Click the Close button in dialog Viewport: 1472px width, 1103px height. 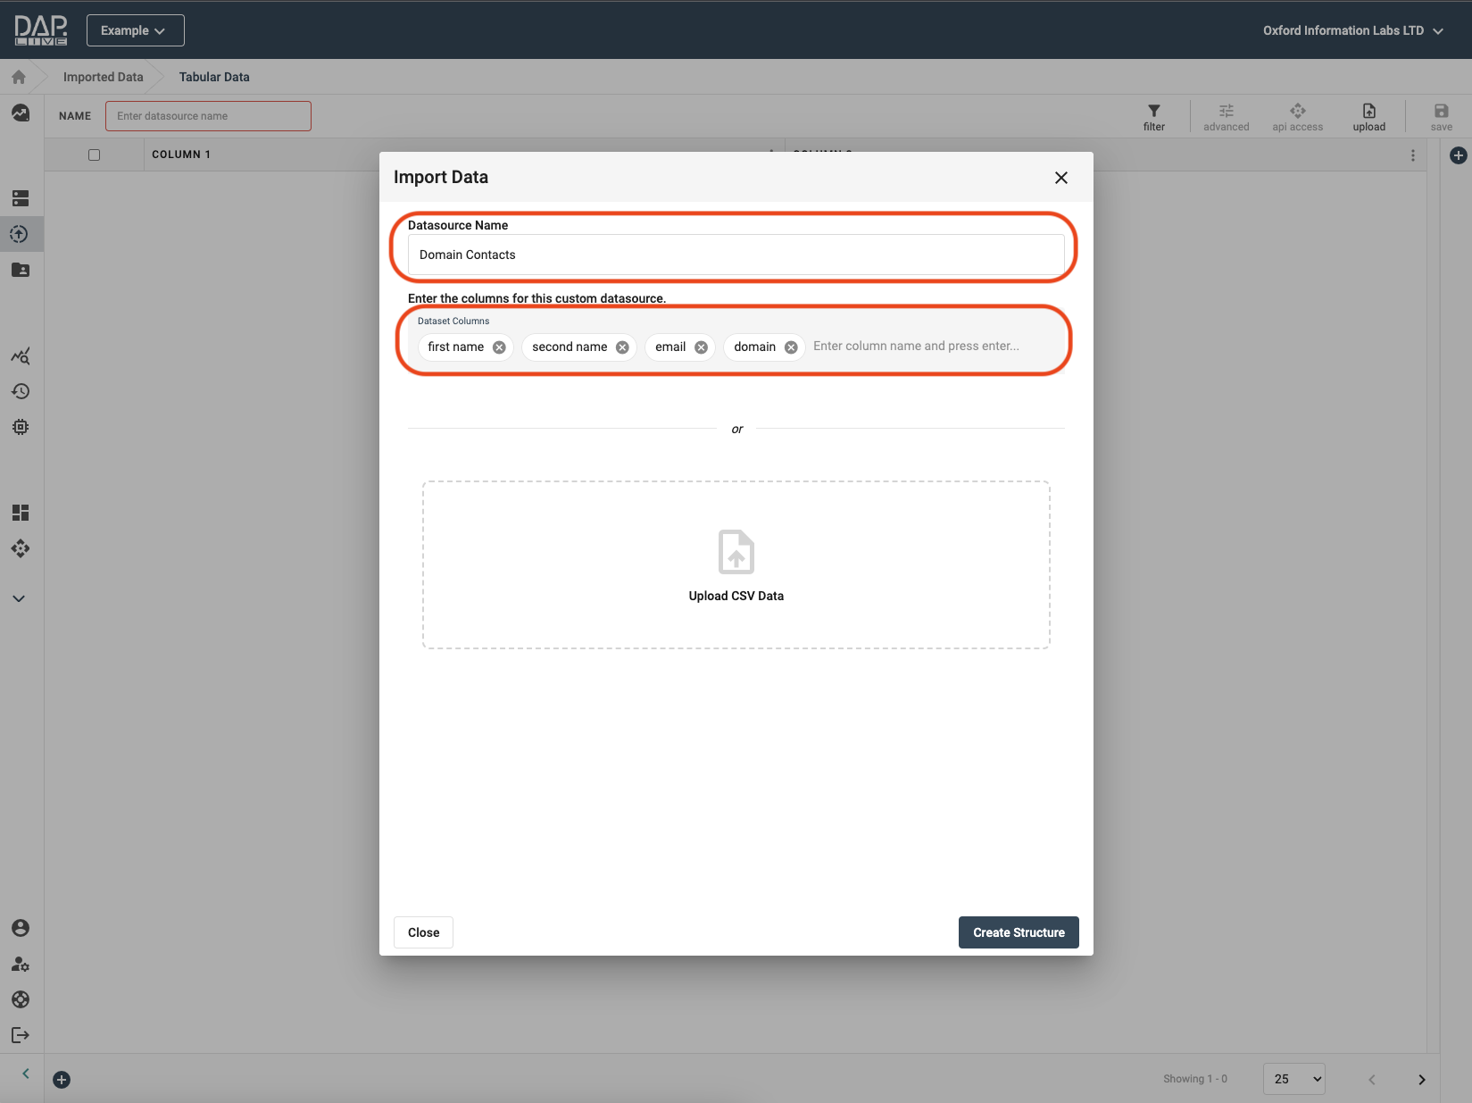pos(423,932)
